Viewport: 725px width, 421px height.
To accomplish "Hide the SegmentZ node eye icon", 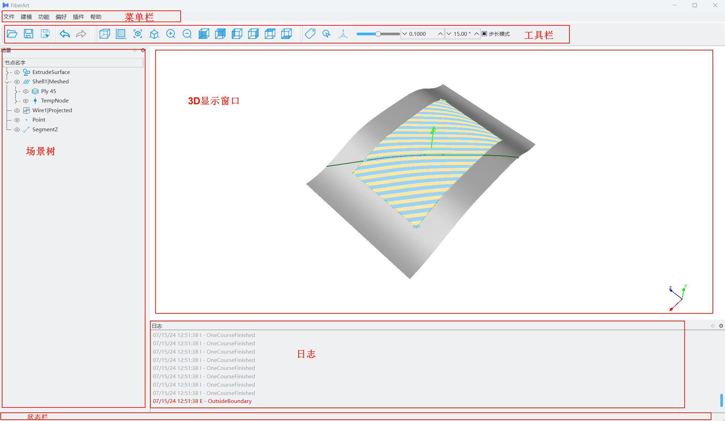I will pos(17,130).
